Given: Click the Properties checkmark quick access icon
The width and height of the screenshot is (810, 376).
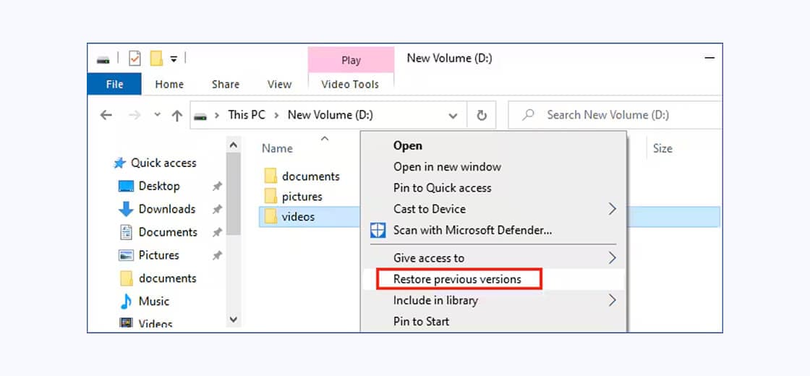Looking at the screenshot, I should [135, 59].
